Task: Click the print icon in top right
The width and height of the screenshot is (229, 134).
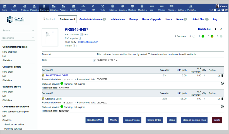Action: (x=219, y=10)
